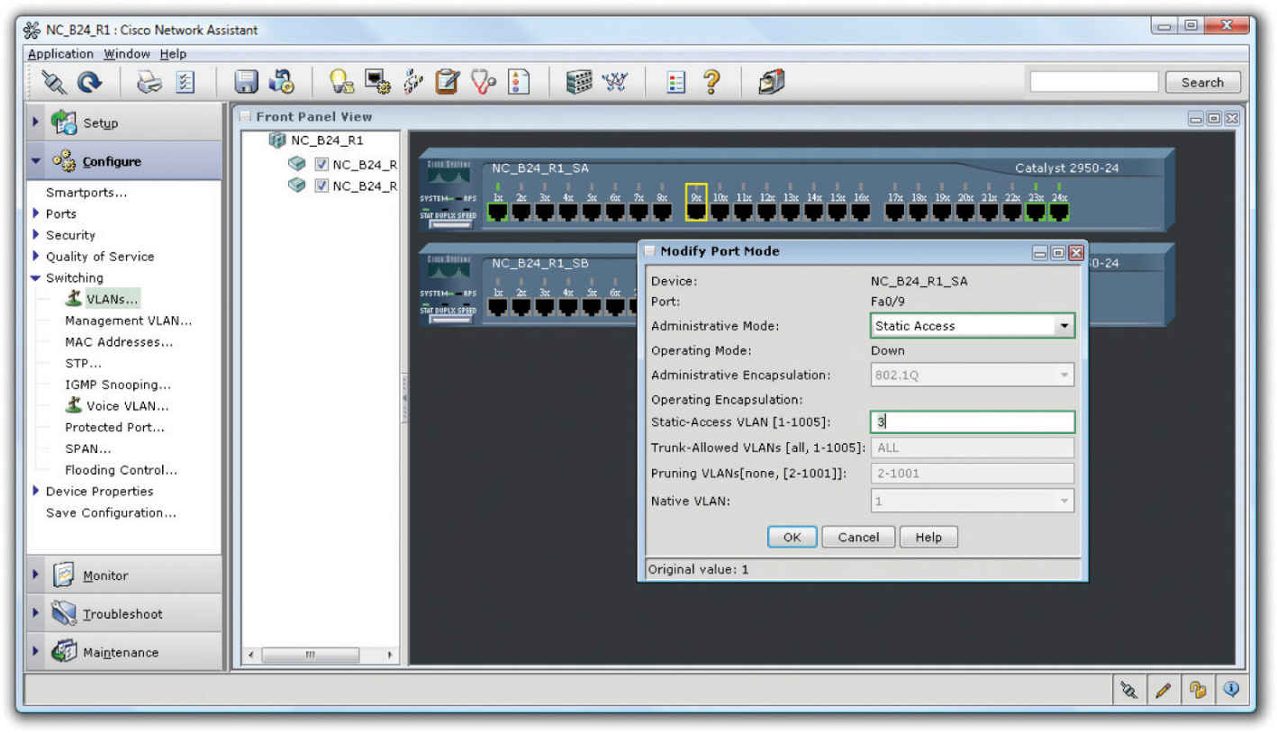Viewport: 1277px width, 733px height.
Task: Click the Save Configuration floppy icon
Action: tap(246, 83)
